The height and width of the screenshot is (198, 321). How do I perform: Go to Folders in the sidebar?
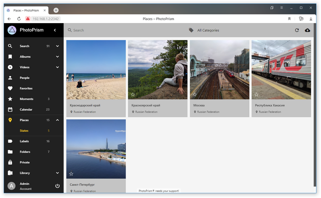[x=25, y=152]
